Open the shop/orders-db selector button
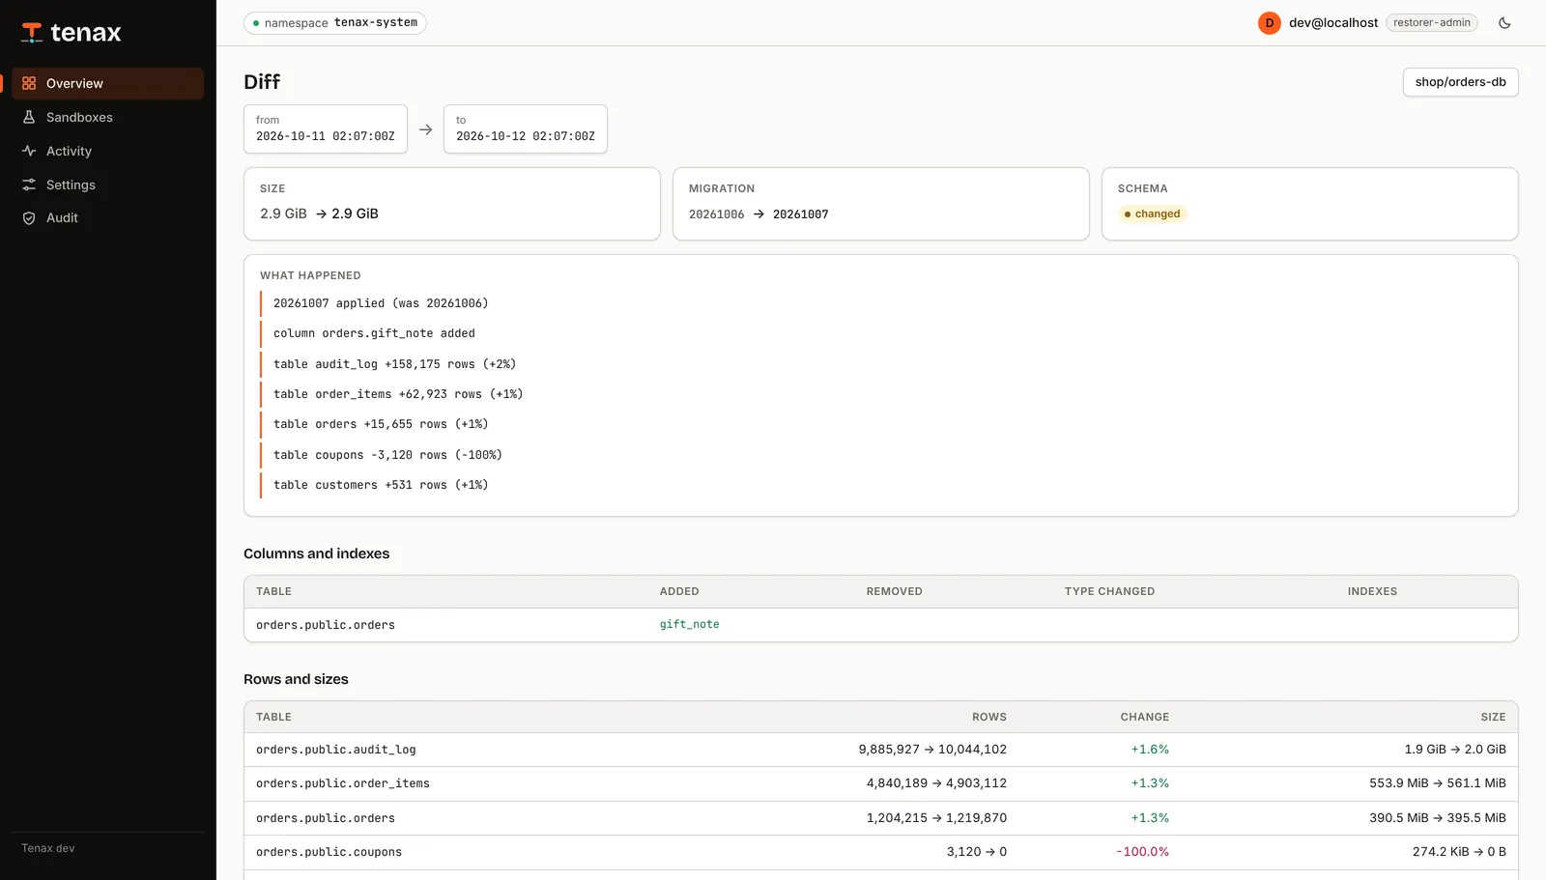 (x=1460, y=82)
